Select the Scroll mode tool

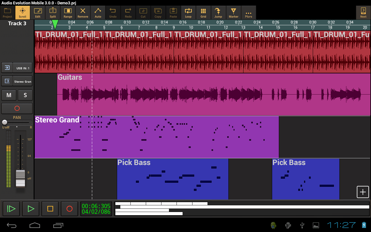point(23,13)
